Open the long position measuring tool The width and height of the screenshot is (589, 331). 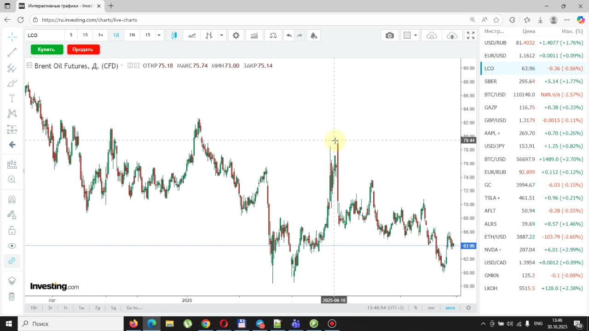(x=12, y=164)
